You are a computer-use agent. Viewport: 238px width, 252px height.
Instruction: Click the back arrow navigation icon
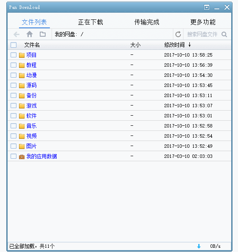pyautogui.click(x=16, y=34)
